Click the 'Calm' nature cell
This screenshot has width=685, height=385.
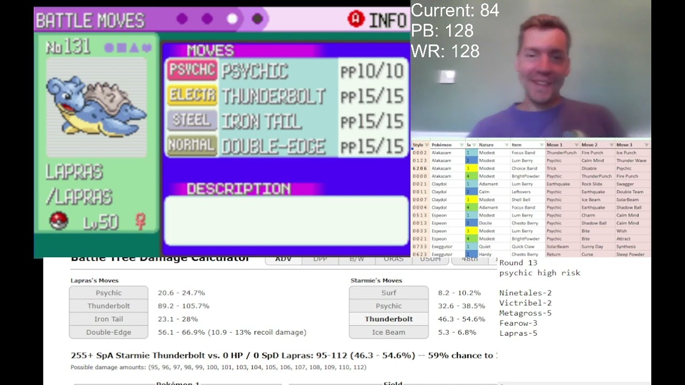pyautogui.click(x=493, y=192)
